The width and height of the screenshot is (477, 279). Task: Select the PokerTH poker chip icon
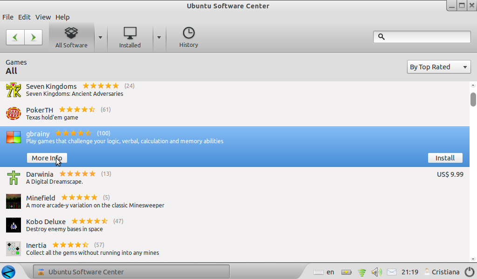pyautogui.click(x=14, y=113)
